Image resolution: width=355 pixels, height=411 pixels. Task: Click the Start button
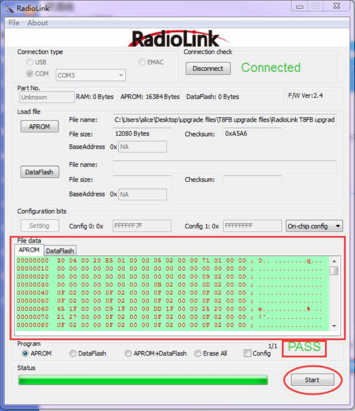313,380
